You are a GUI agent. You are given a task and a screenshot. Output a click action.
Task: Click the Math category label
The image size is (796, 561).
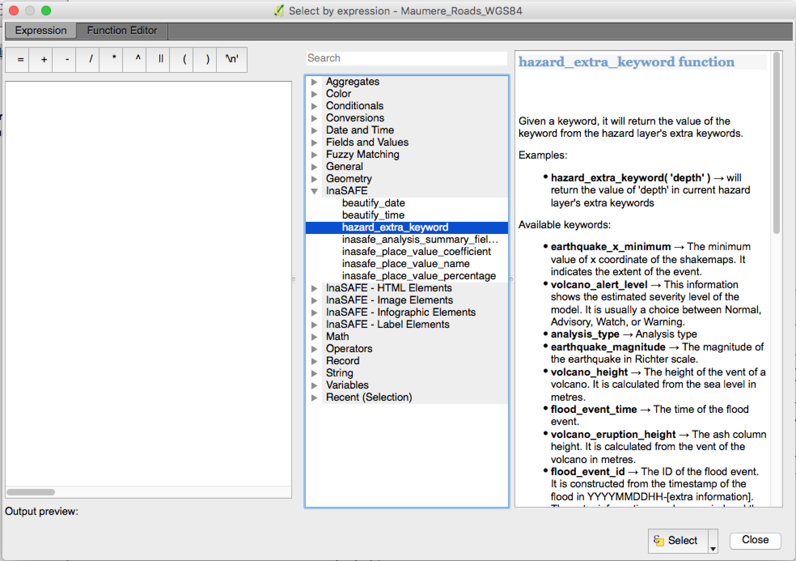tap(337, 336)
